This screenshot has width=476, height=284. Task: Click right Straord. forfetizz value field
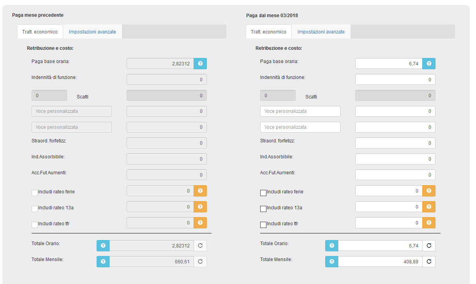(395, 143)
